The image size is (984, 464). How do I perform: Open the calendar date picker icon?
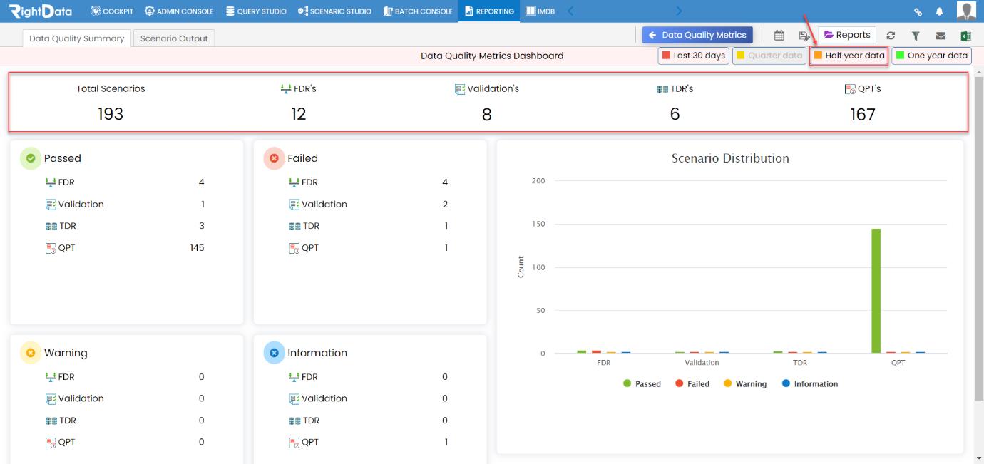[x=779, y=36]
